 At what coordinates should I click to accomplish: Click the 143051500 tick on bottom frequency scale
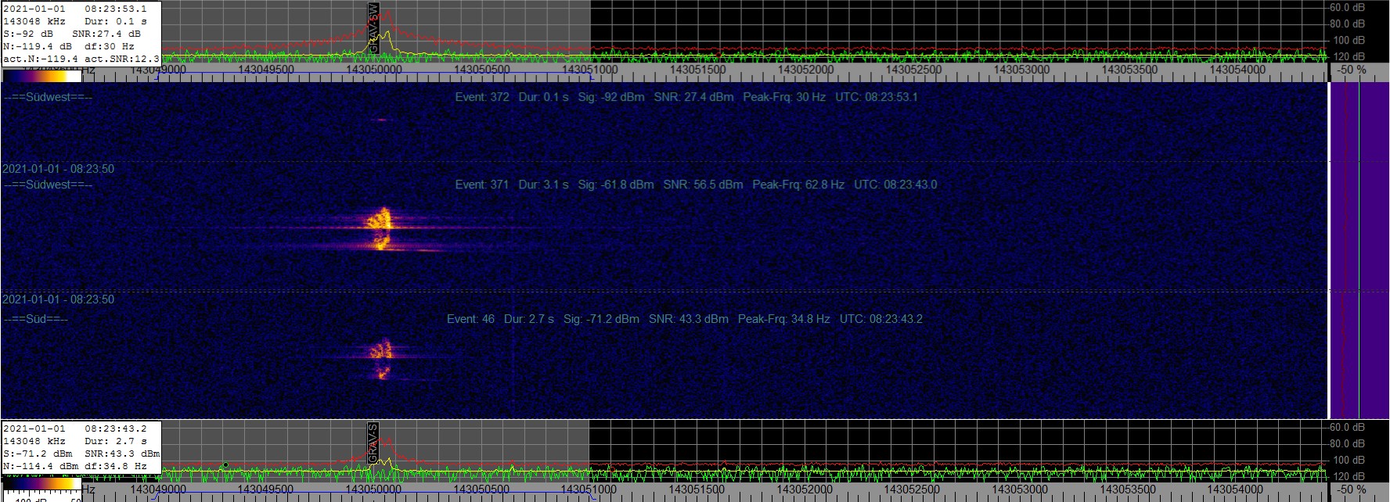697,489
